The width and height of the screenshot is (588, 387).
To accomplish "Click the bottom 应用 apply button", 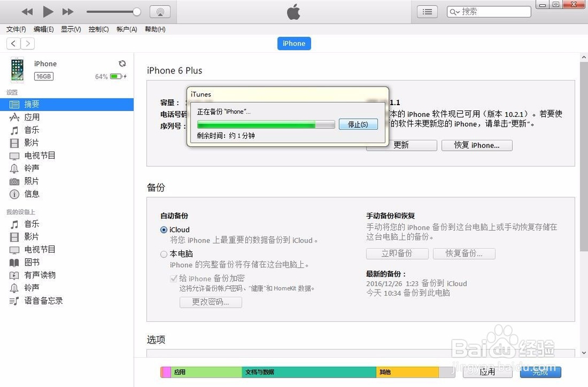I will (487, 372).
